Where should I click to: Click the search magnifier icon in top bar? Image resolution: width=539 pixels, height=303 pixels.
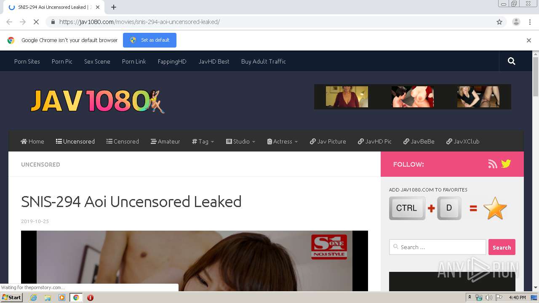[511, 61]
